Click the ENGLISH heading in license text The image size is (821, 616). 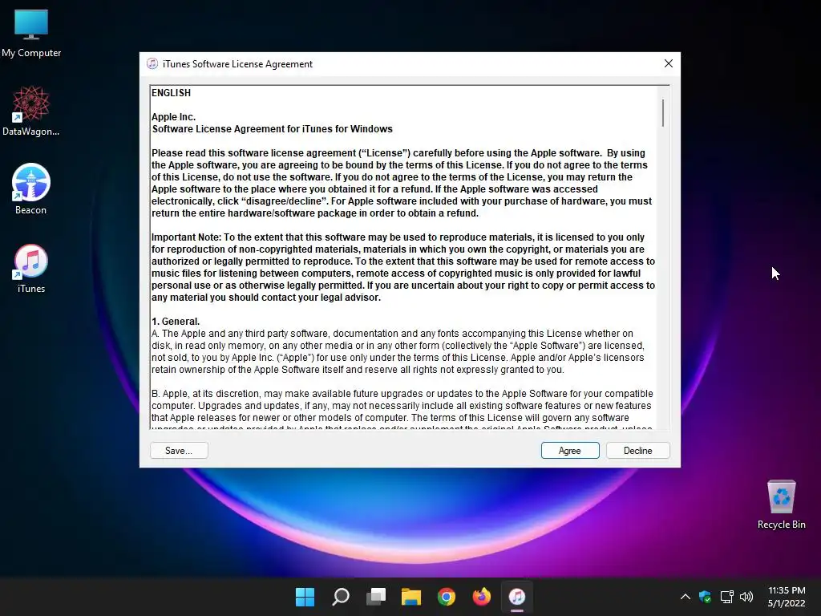pos(172,93)
